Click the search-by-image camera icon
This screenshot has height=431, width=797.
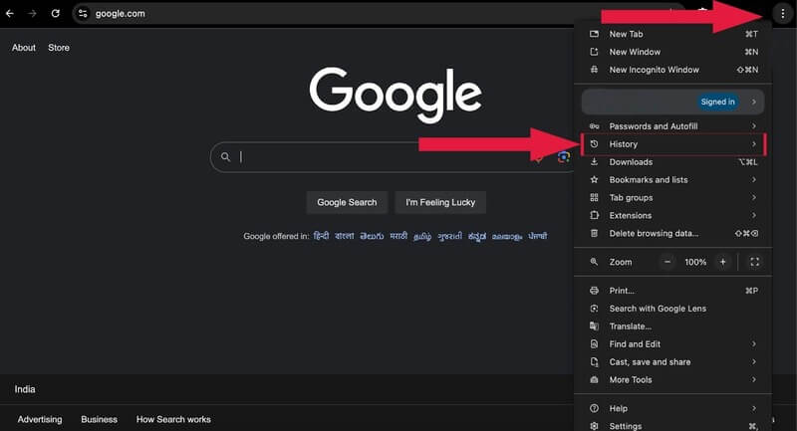coord(563,157)
